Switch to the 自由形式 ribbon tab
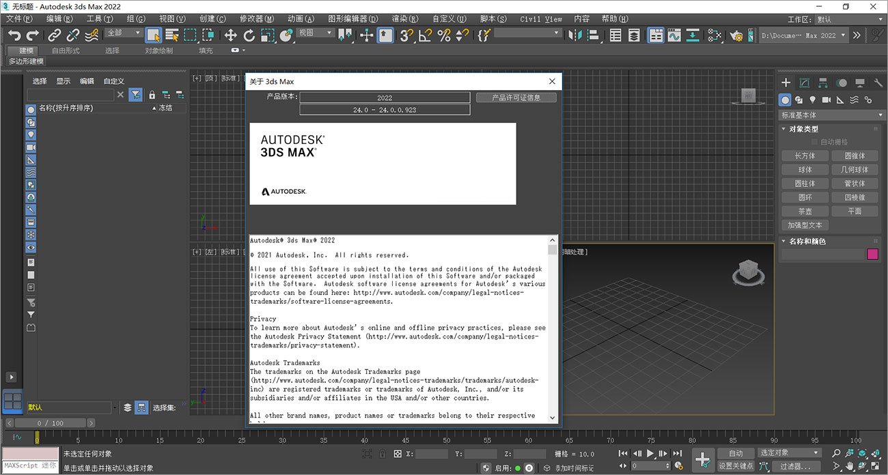The image size is (888, 475). [66, 49]
